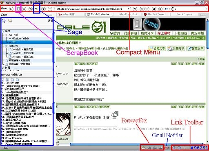Click the Mobile01 site logo
This screenshot has height=151, width=209.
point(81,27)
